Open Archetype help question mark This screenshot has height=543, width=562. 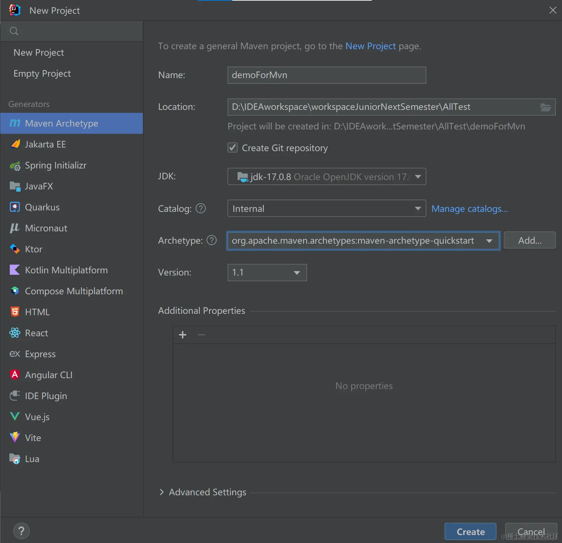(212, 240)
